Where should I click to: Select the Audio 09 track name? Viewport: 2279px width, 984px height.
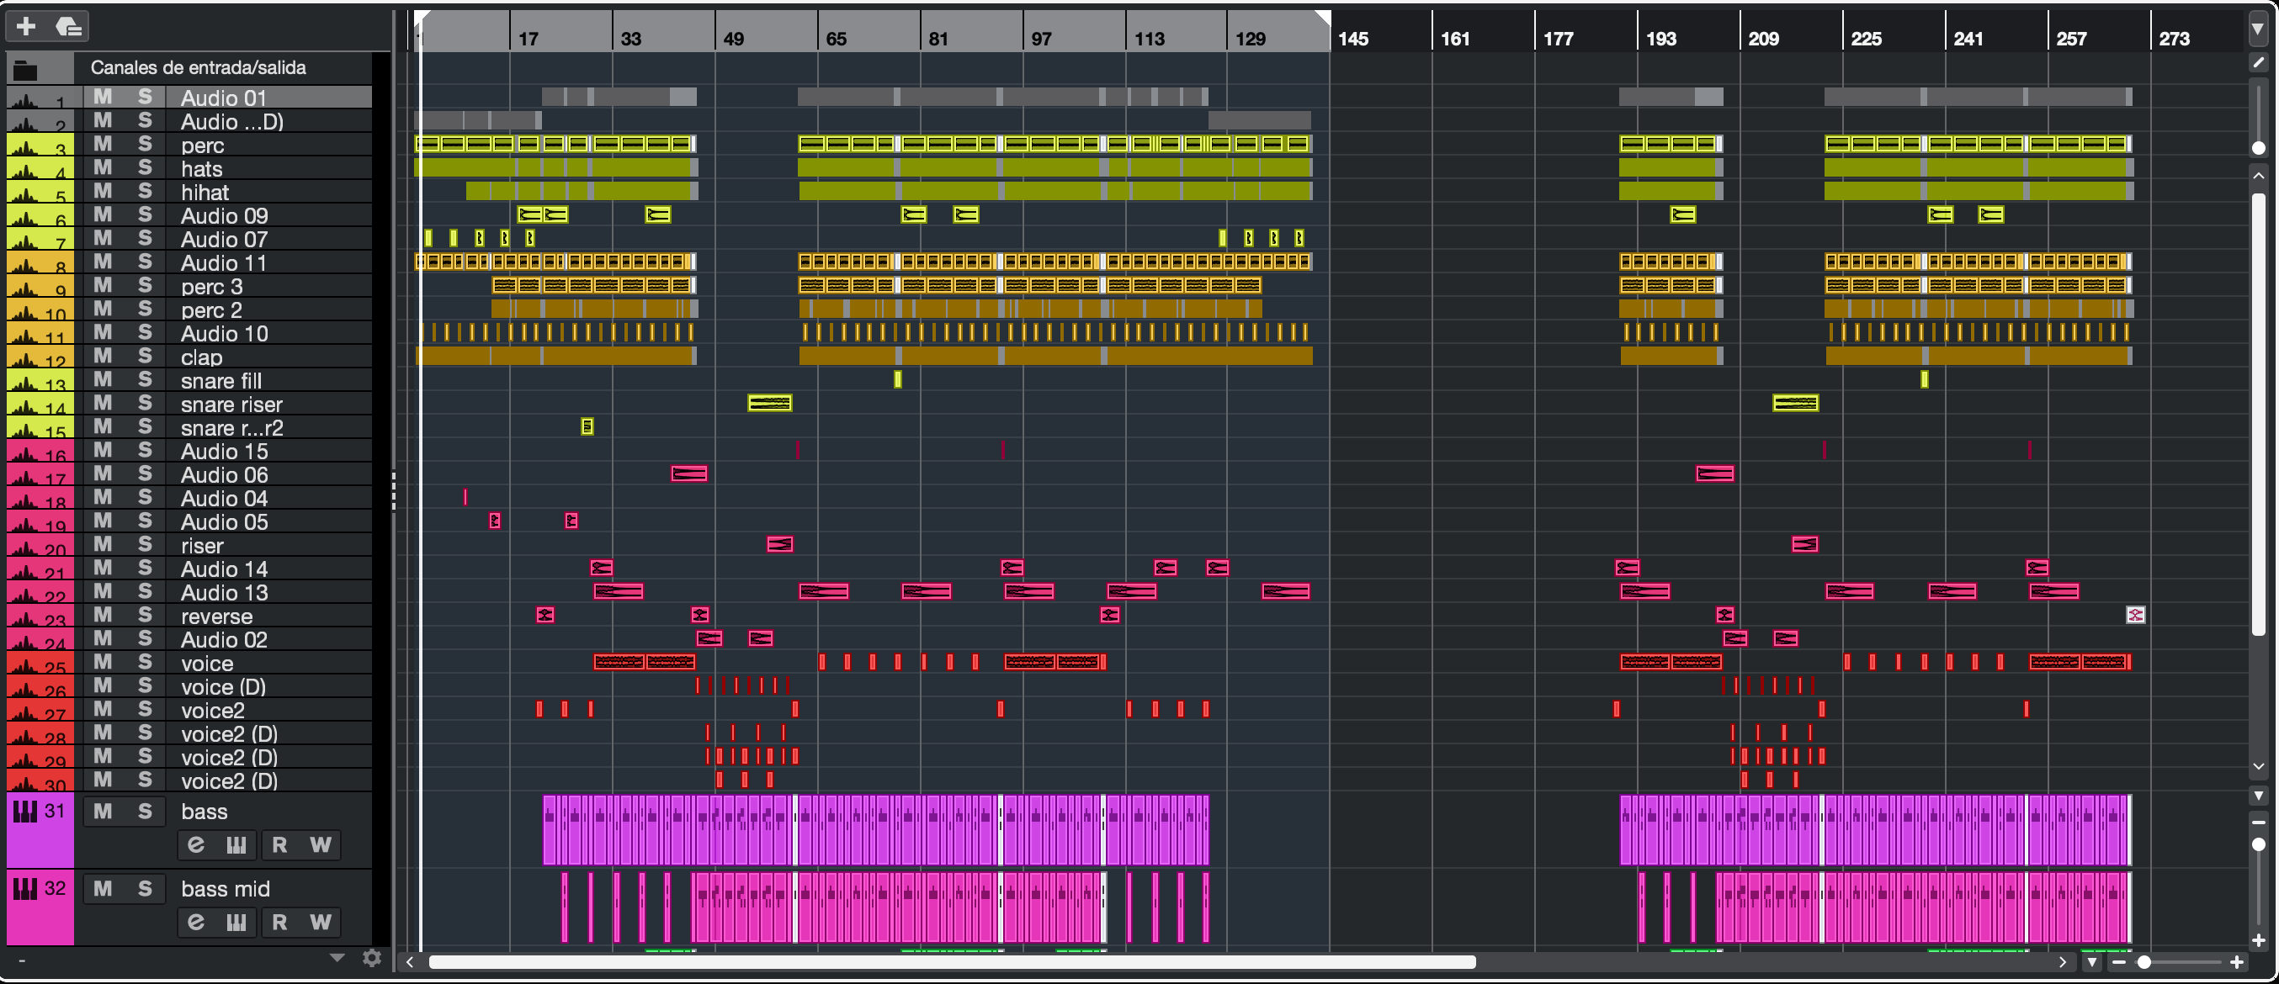click(224, 215)
